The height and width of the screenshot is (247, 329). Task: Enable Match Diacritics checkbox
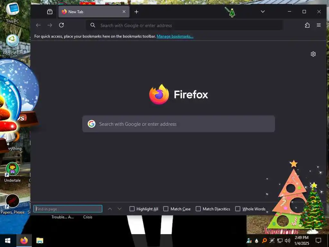198,209
